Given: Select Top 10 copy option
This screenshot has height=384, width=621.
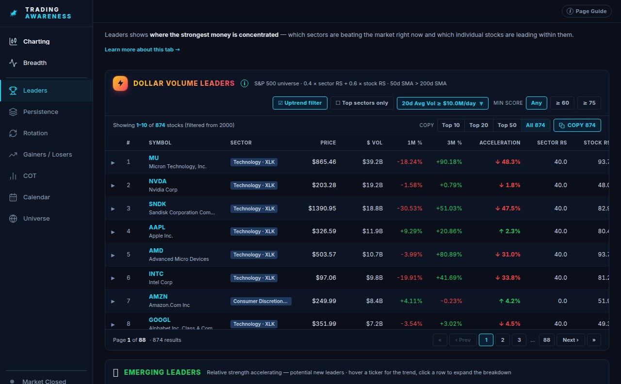Looking at the screenshot, I should tap(451, 125).
